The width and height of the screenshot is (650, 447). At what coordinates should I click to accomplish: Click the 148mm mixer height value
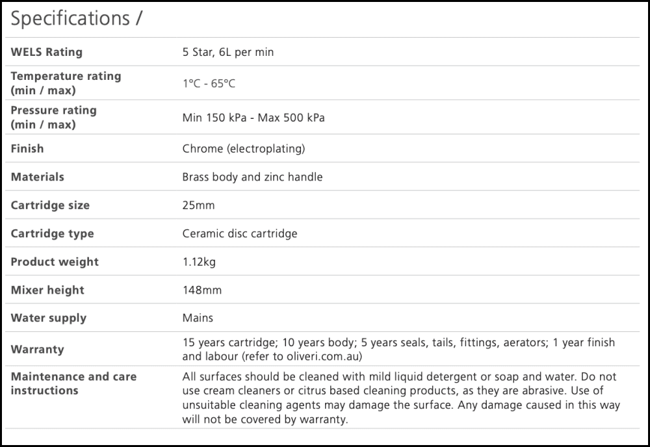(202, 290)
